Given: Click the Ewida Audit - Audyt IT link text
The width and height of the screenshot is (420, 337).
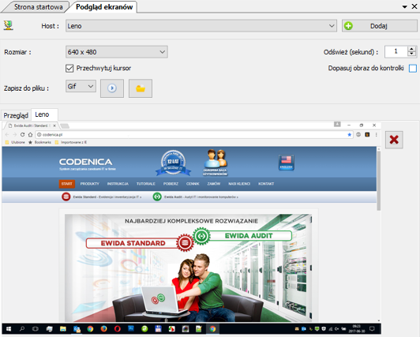Looking at the screenshot, I should [201, 197].
